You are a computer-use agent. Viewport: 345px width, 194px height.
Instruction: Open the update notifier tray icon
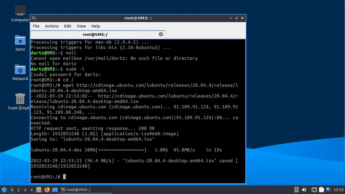click(x=328, y=189)
